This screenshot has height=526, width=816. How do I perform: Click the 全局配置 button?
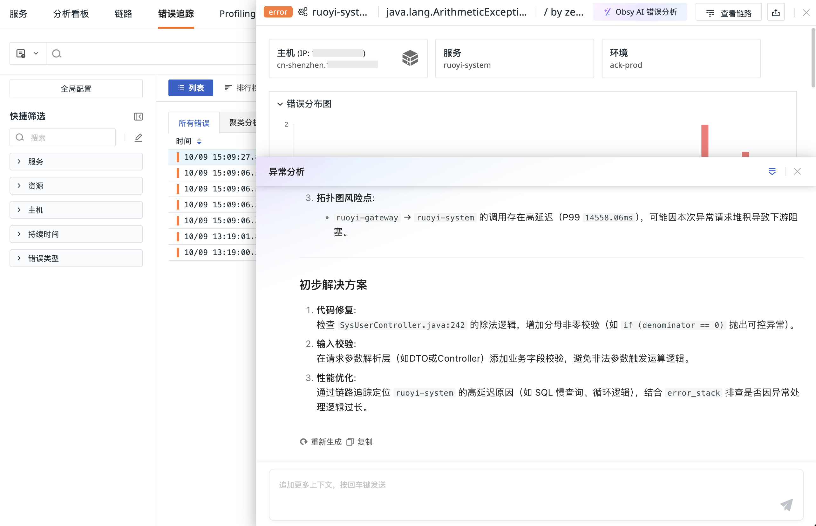click(x=76, y=89)
